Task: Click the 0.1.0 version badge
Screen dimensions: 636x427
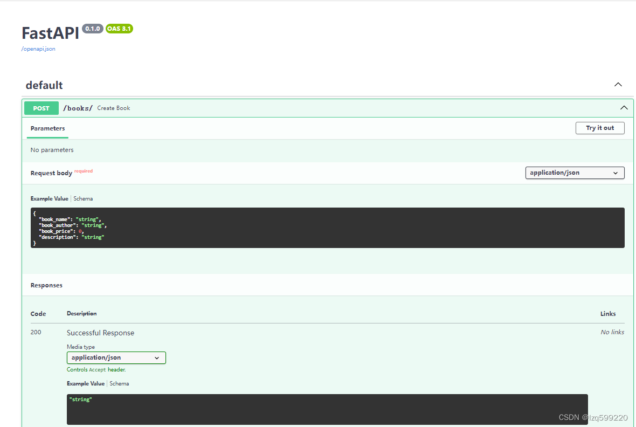Action: (93, 29)
